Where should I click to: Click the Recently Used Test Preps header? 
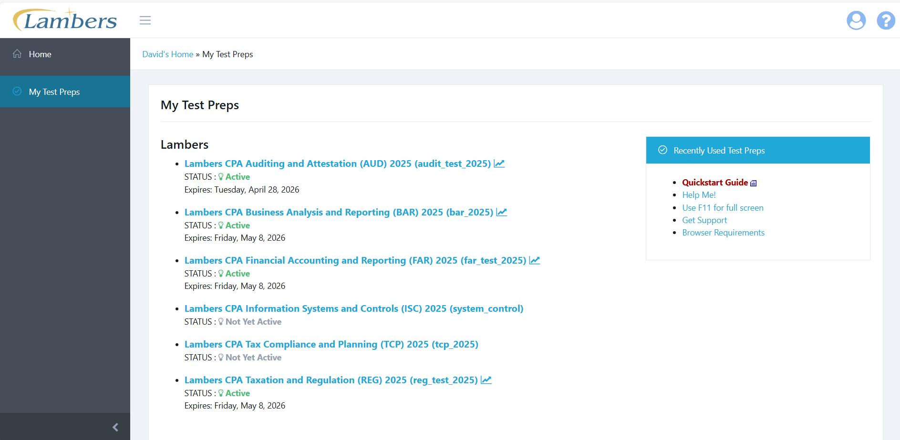(758, 150)
